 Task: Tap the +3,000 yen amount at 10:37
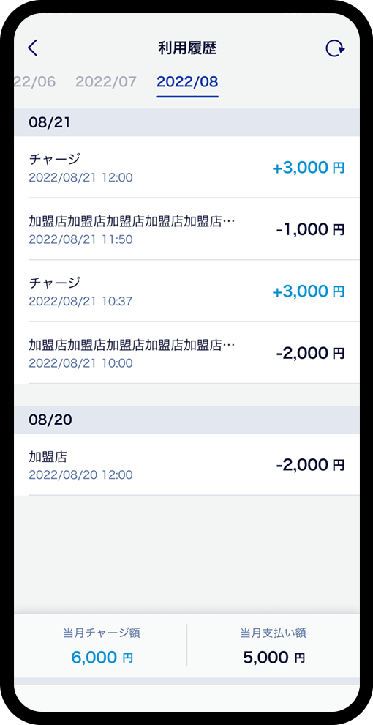(x=309, y=291)
